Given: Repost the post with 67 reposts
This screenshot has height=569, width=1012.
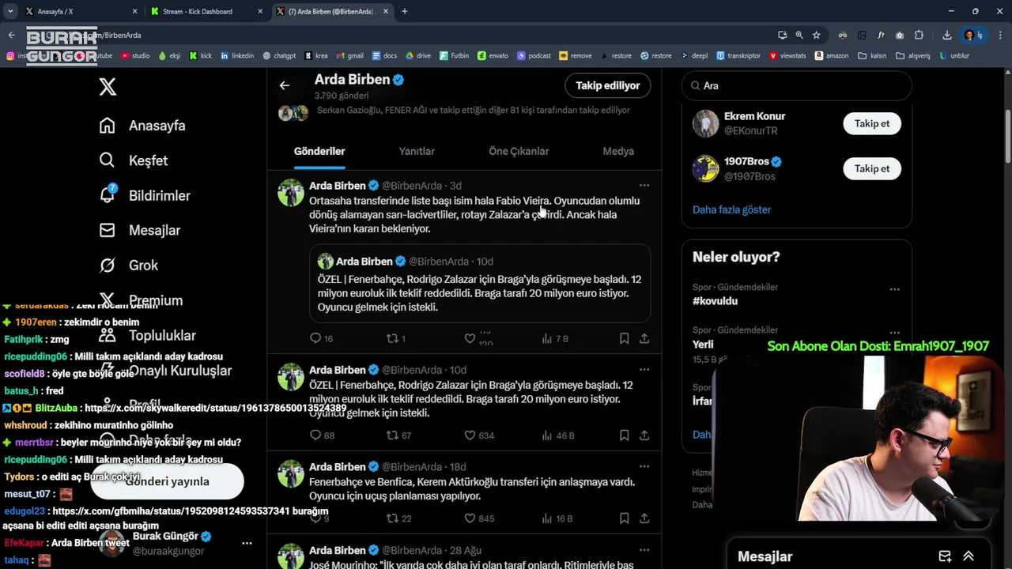Looking at the screenshot, I should (398, 435).
